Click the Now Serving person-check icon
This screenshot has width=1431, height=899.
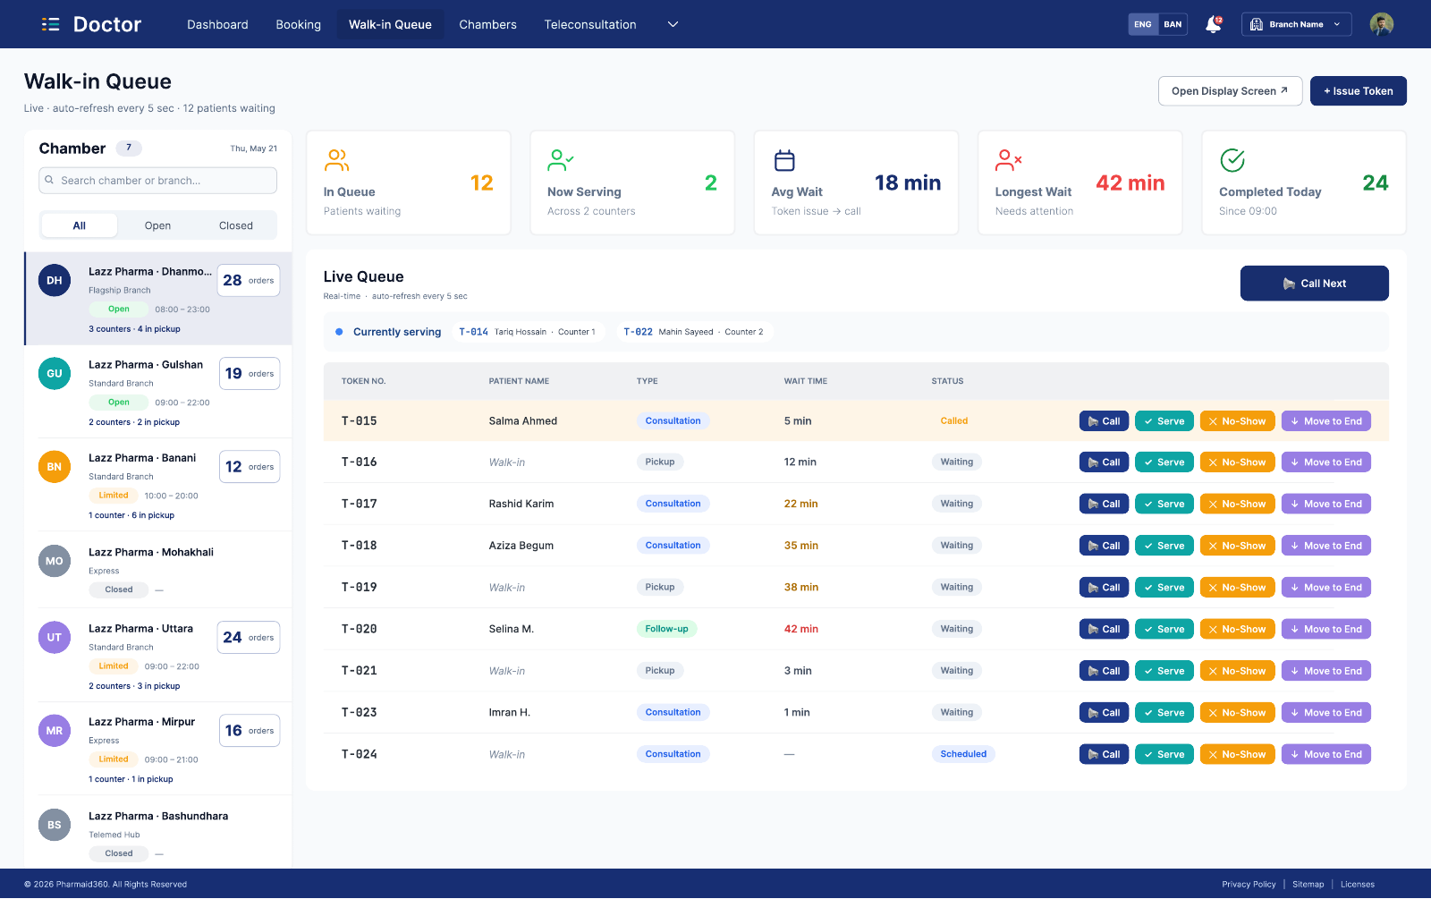coord(560,160)
